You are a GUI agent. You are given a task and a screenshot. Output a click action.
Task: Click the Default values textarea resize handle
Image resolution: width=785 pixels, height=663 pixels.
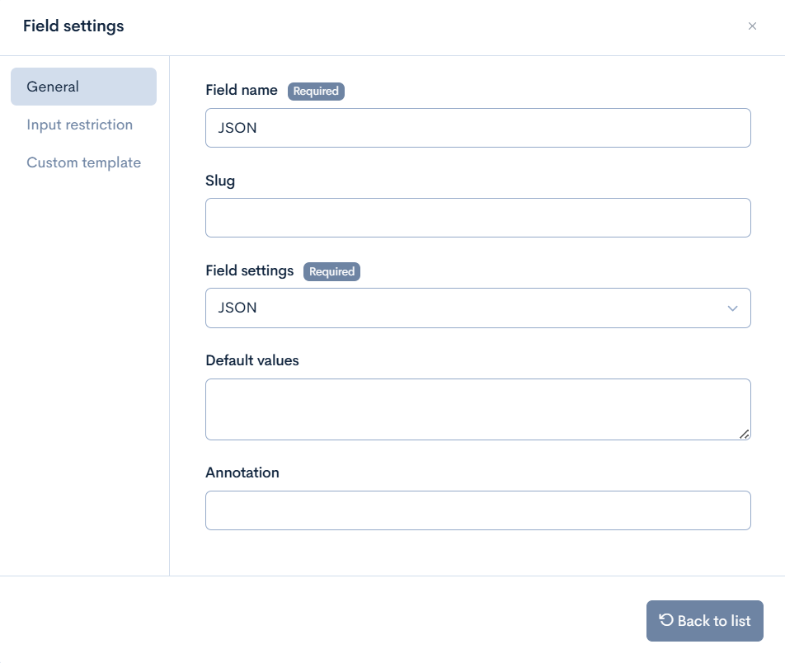[x=745, y=434]
